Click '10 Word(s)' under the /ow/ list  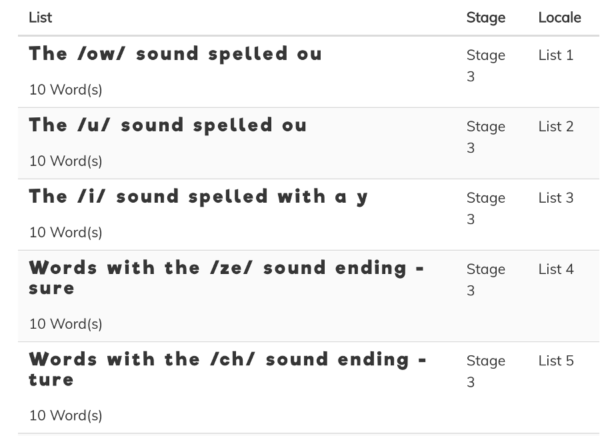coord(66,90)
